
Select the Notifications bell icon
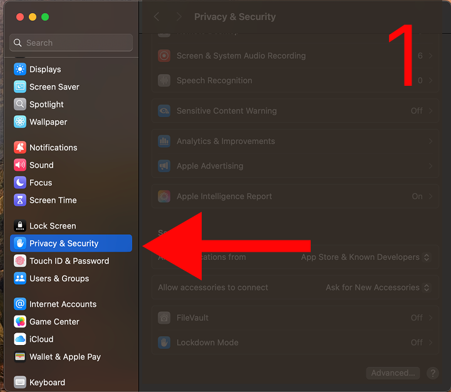pos(20,148)
